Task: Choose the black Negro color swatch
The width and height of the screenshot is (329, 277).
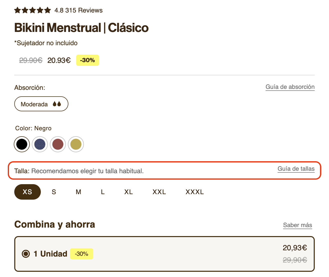Action: 22,144
